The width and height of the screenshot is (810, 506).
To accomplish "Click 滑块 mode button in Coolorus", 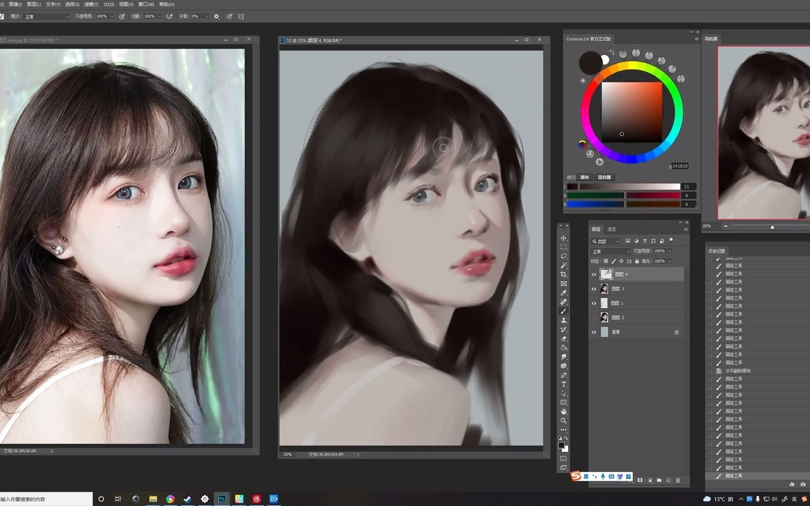I will pos(585,177).
